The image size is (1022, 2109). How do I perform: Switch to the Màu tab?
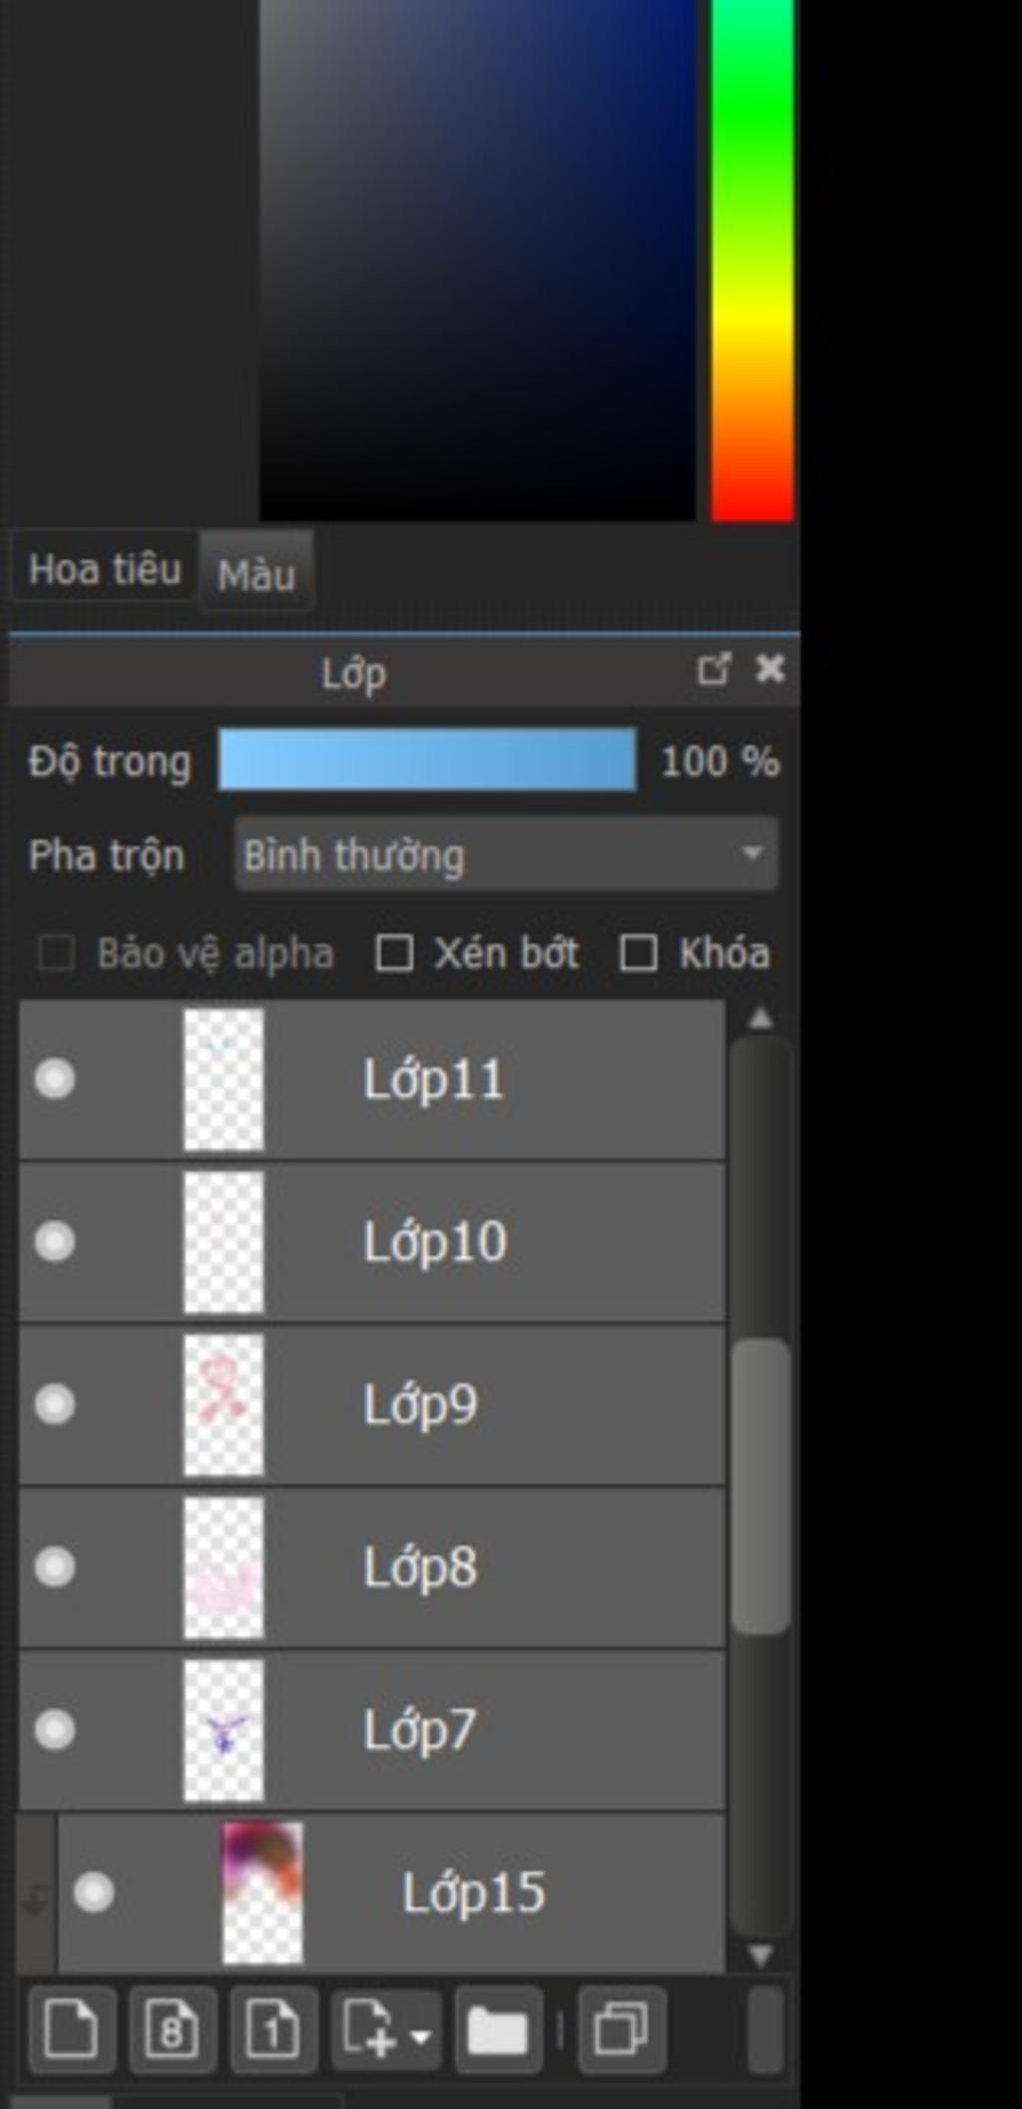click(256, 575)
